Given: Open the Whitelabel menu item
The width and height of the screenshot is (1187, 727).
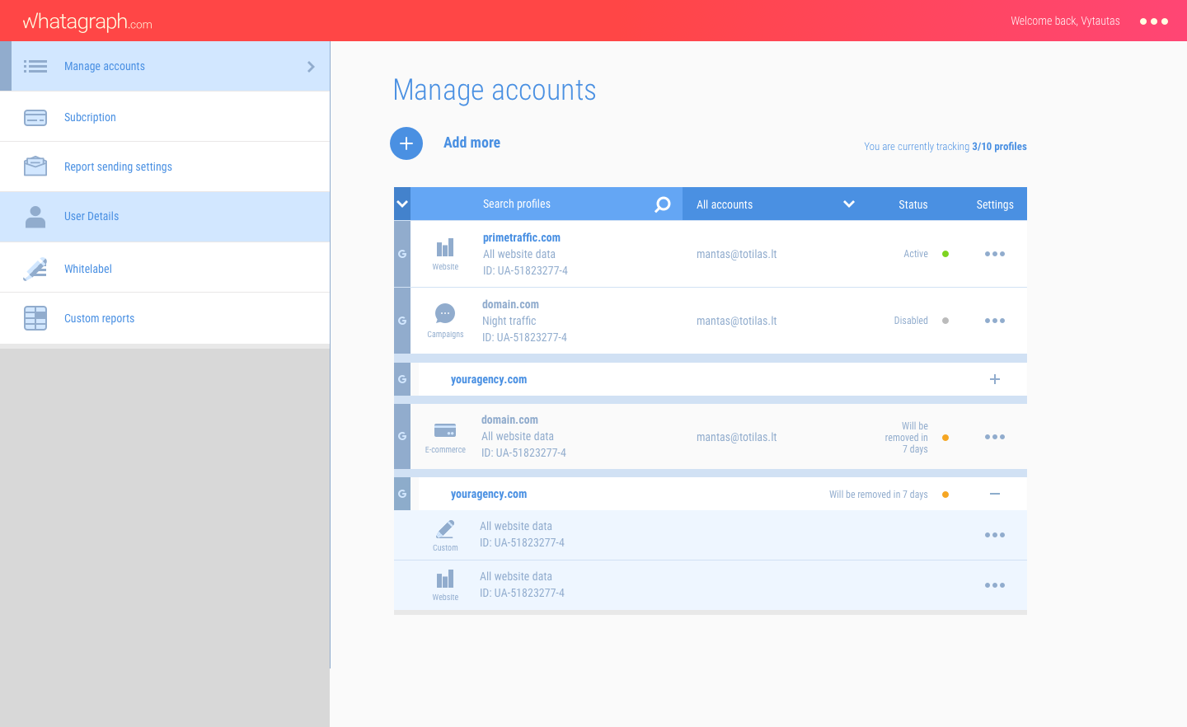Looking at the screenshot, I should tap(165, 268).
